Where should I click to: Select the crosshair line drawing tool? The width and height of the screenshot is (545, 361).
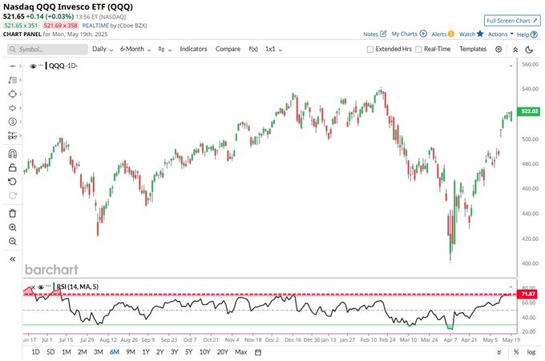coord(13,66)
